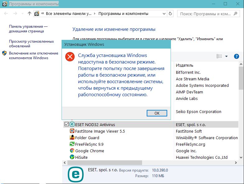Click the title bar Programs and Features icon
Image resolution: width=244 pixels, height=184 pixels.
point(5,4)
